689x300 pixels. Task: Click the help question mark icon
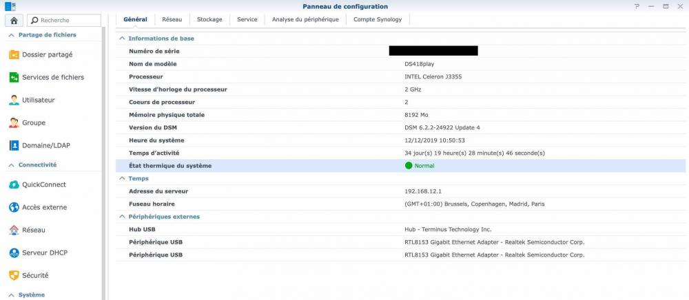637,7
